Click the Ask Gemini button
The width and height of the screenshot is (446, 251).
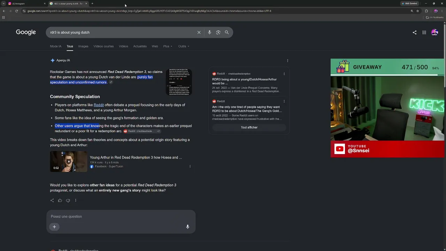tap(409, 3)
